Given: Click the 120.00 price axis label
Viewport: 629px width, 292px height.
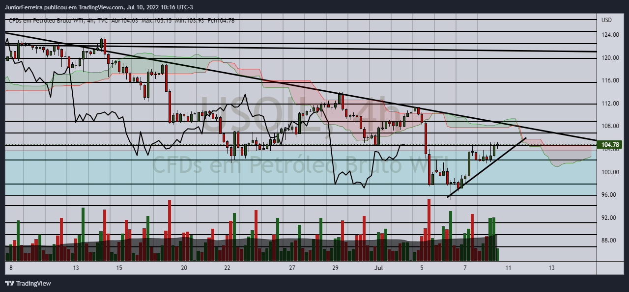Looking at the screenshot, I should click(609, 57).
